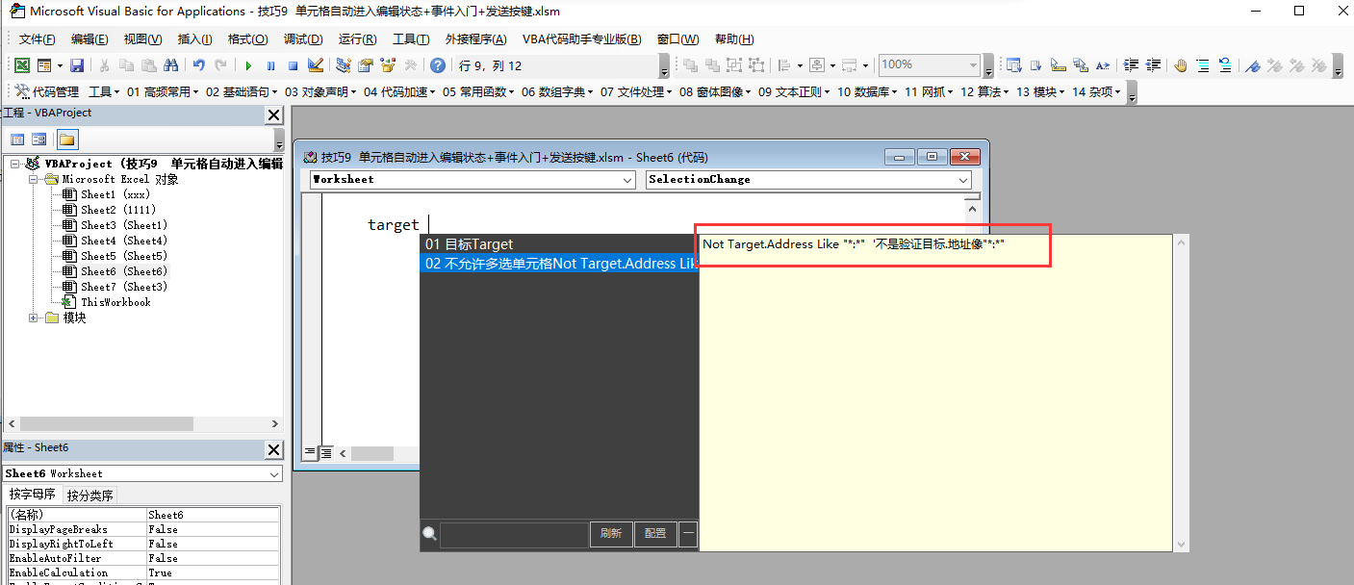The height and width of the screenshot is (585, 1354).
Task: Open the 文件(F) menu
Action: click(x=37, y=38)
